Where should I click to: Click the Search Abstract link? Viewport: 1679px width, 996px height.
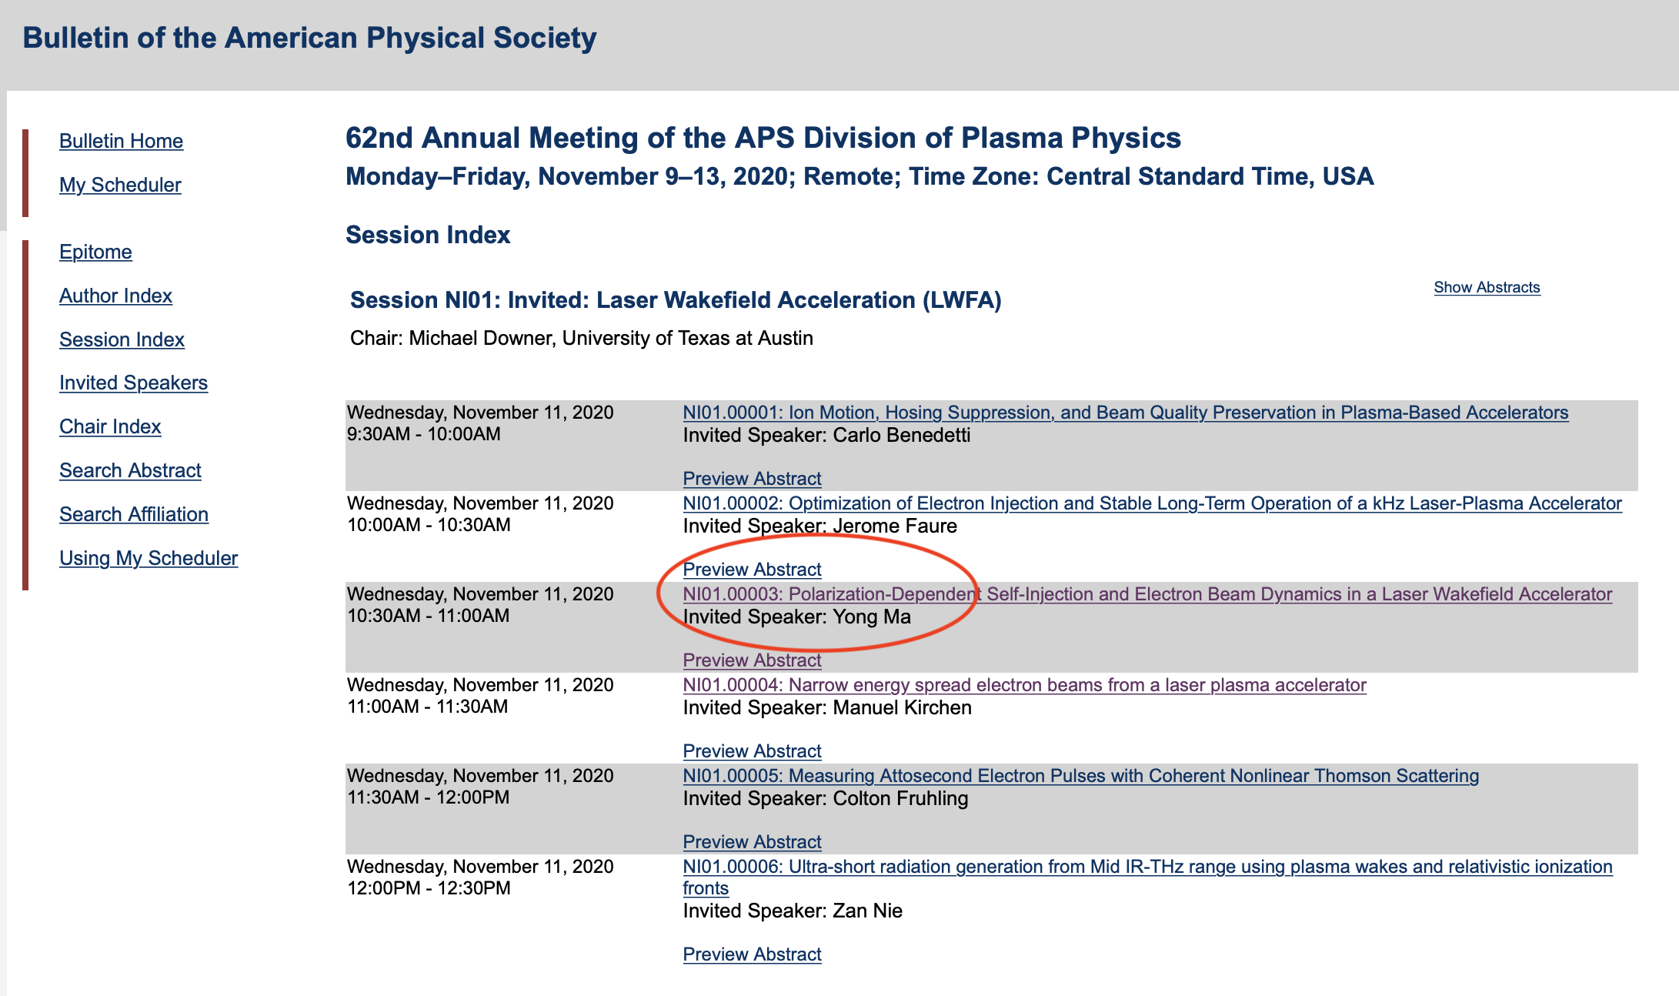pos(130,470)
